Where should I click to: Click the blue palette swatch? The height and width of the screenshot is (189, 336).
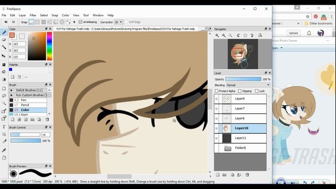10,69
